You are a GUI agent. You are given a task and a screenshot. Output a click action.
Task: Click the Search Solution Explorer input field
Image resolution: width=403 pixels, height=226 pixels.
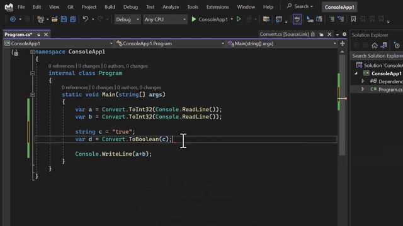tap(377, 56)
